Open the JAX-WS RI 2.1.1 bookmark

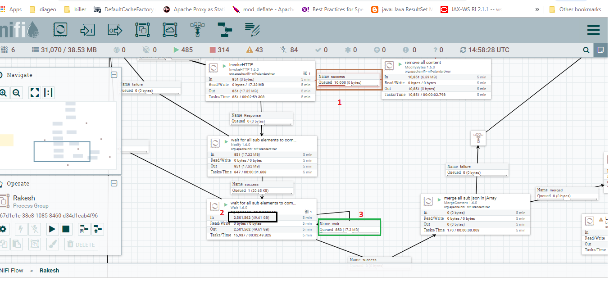pyautogui.click(x=472, y=9)
